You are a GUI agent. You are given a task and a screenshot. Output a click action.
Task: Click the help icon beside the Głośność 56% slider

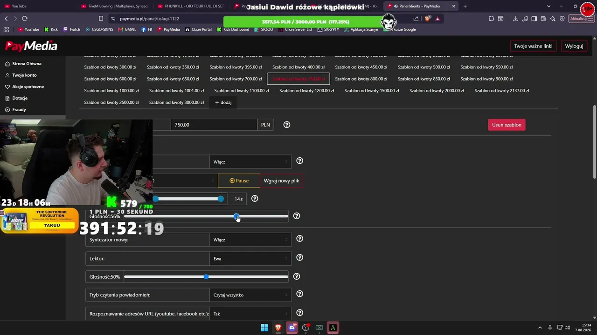[x=297, y=216]
